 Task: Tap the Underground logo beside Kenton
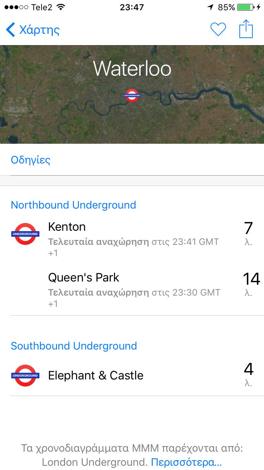tap(25, 234)
